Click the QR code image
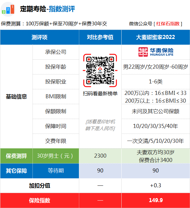Screen dimensions: 190x208 (x=100, y=70)
